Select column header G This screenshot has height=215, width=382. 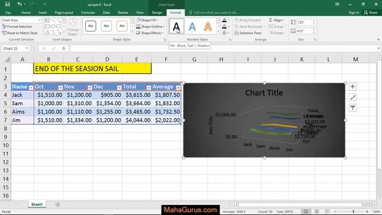[x=194, y=59]
